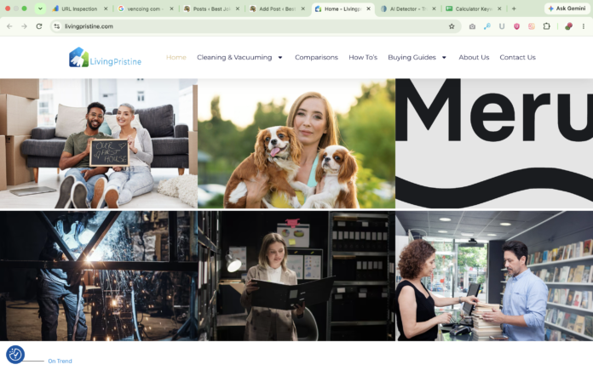Open the Chrome three-dot menu
Viewport: 593px width, 370px height.
tap(584, 26)
